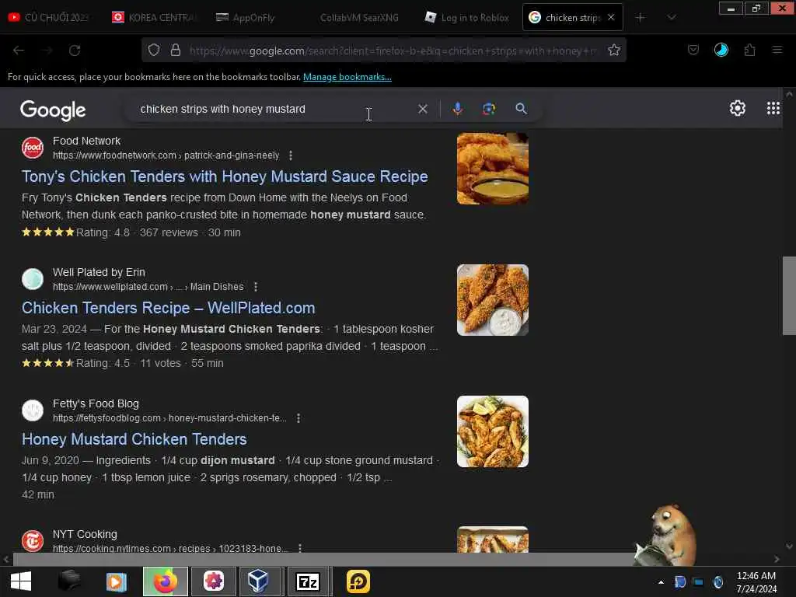The width and height of the screenshot is (796, 597).
Task: Close the chicken strips tab
Action: point(611,17)
